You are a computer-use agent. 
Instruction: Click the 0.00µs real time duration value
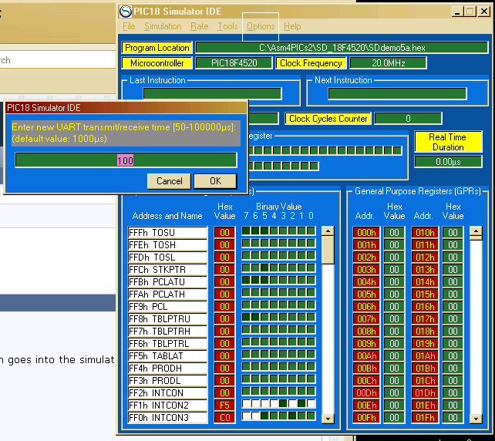448,162
